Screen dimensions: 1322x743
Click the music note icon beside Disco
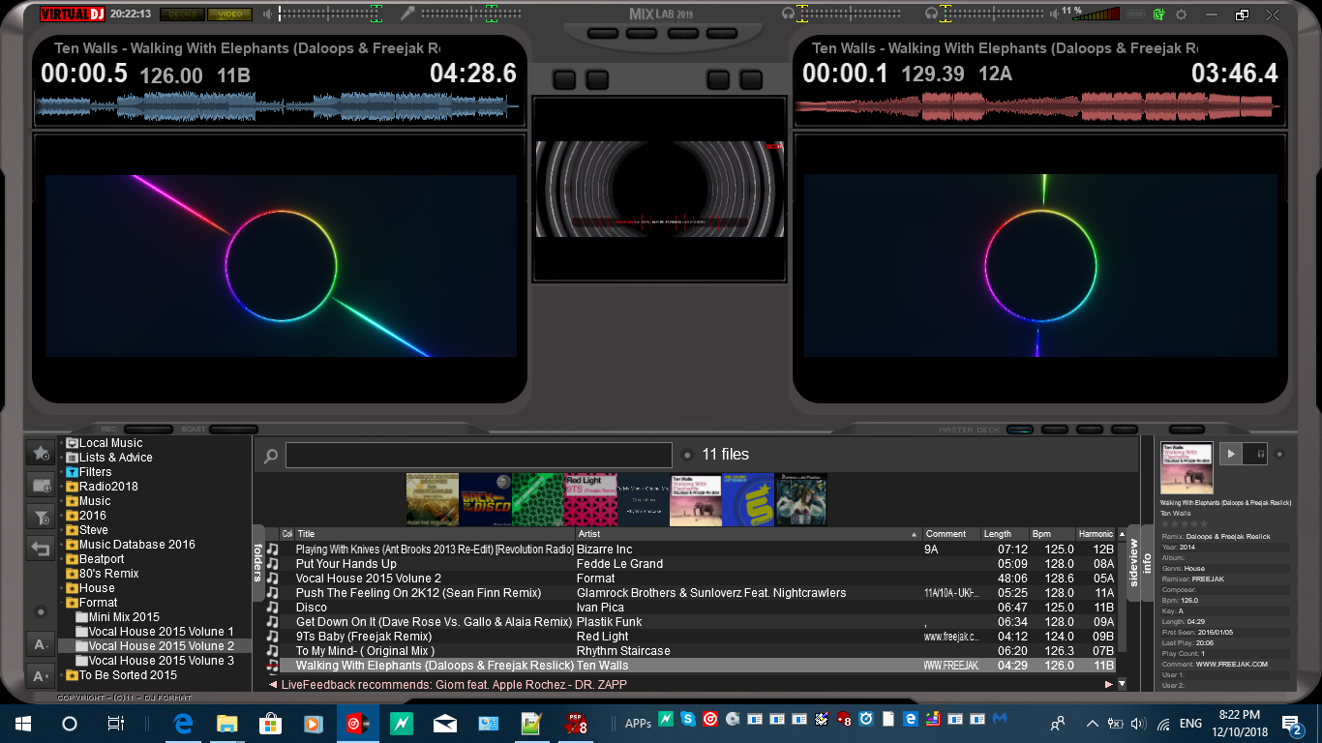272,608
